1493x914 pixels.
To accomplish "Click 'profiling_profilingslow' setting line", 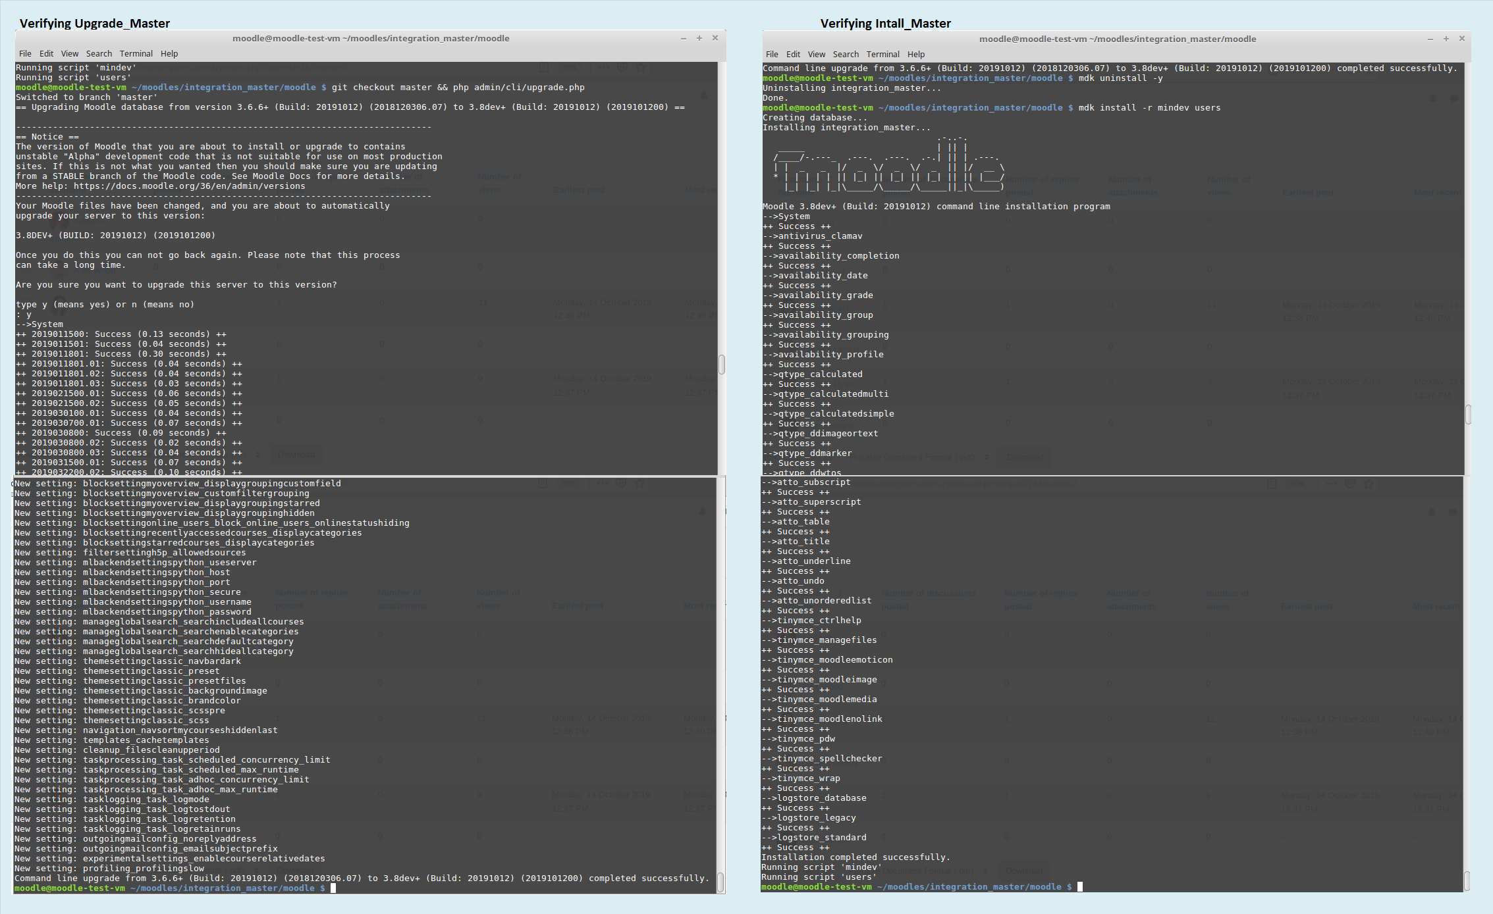I will pos(109,869).
